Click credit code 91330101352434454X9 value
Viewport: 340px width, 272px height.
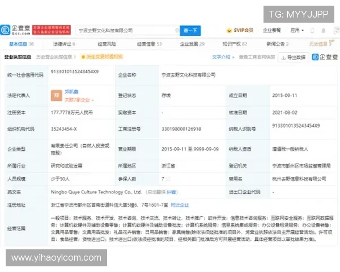coord(75,72)
